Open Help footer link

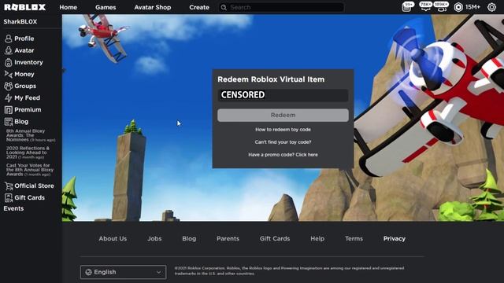click(317, 239)
